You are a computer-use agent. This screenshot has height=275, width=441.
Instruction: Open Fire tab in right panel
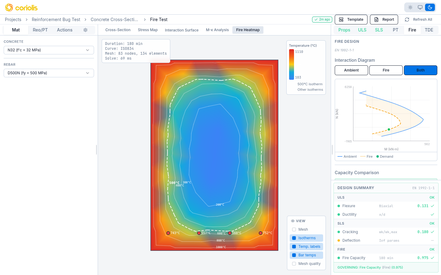(412, 30)
